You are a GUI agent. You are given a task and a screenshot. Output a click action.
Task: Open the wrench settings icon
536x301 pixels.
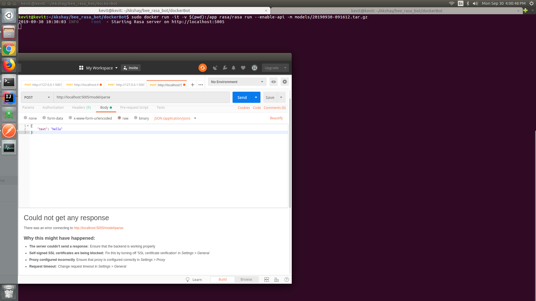click(x=225, y=68)
